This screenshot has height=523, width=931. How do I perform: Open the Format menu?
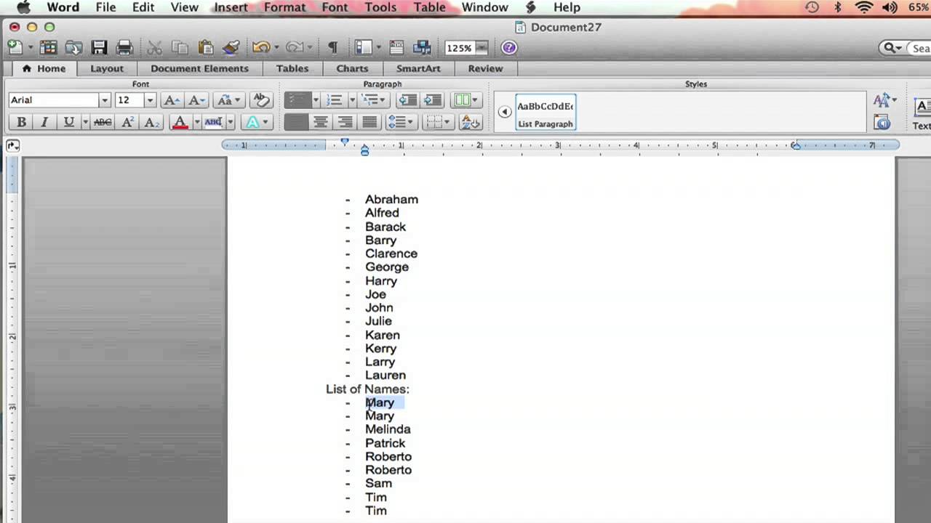[284, 7]
